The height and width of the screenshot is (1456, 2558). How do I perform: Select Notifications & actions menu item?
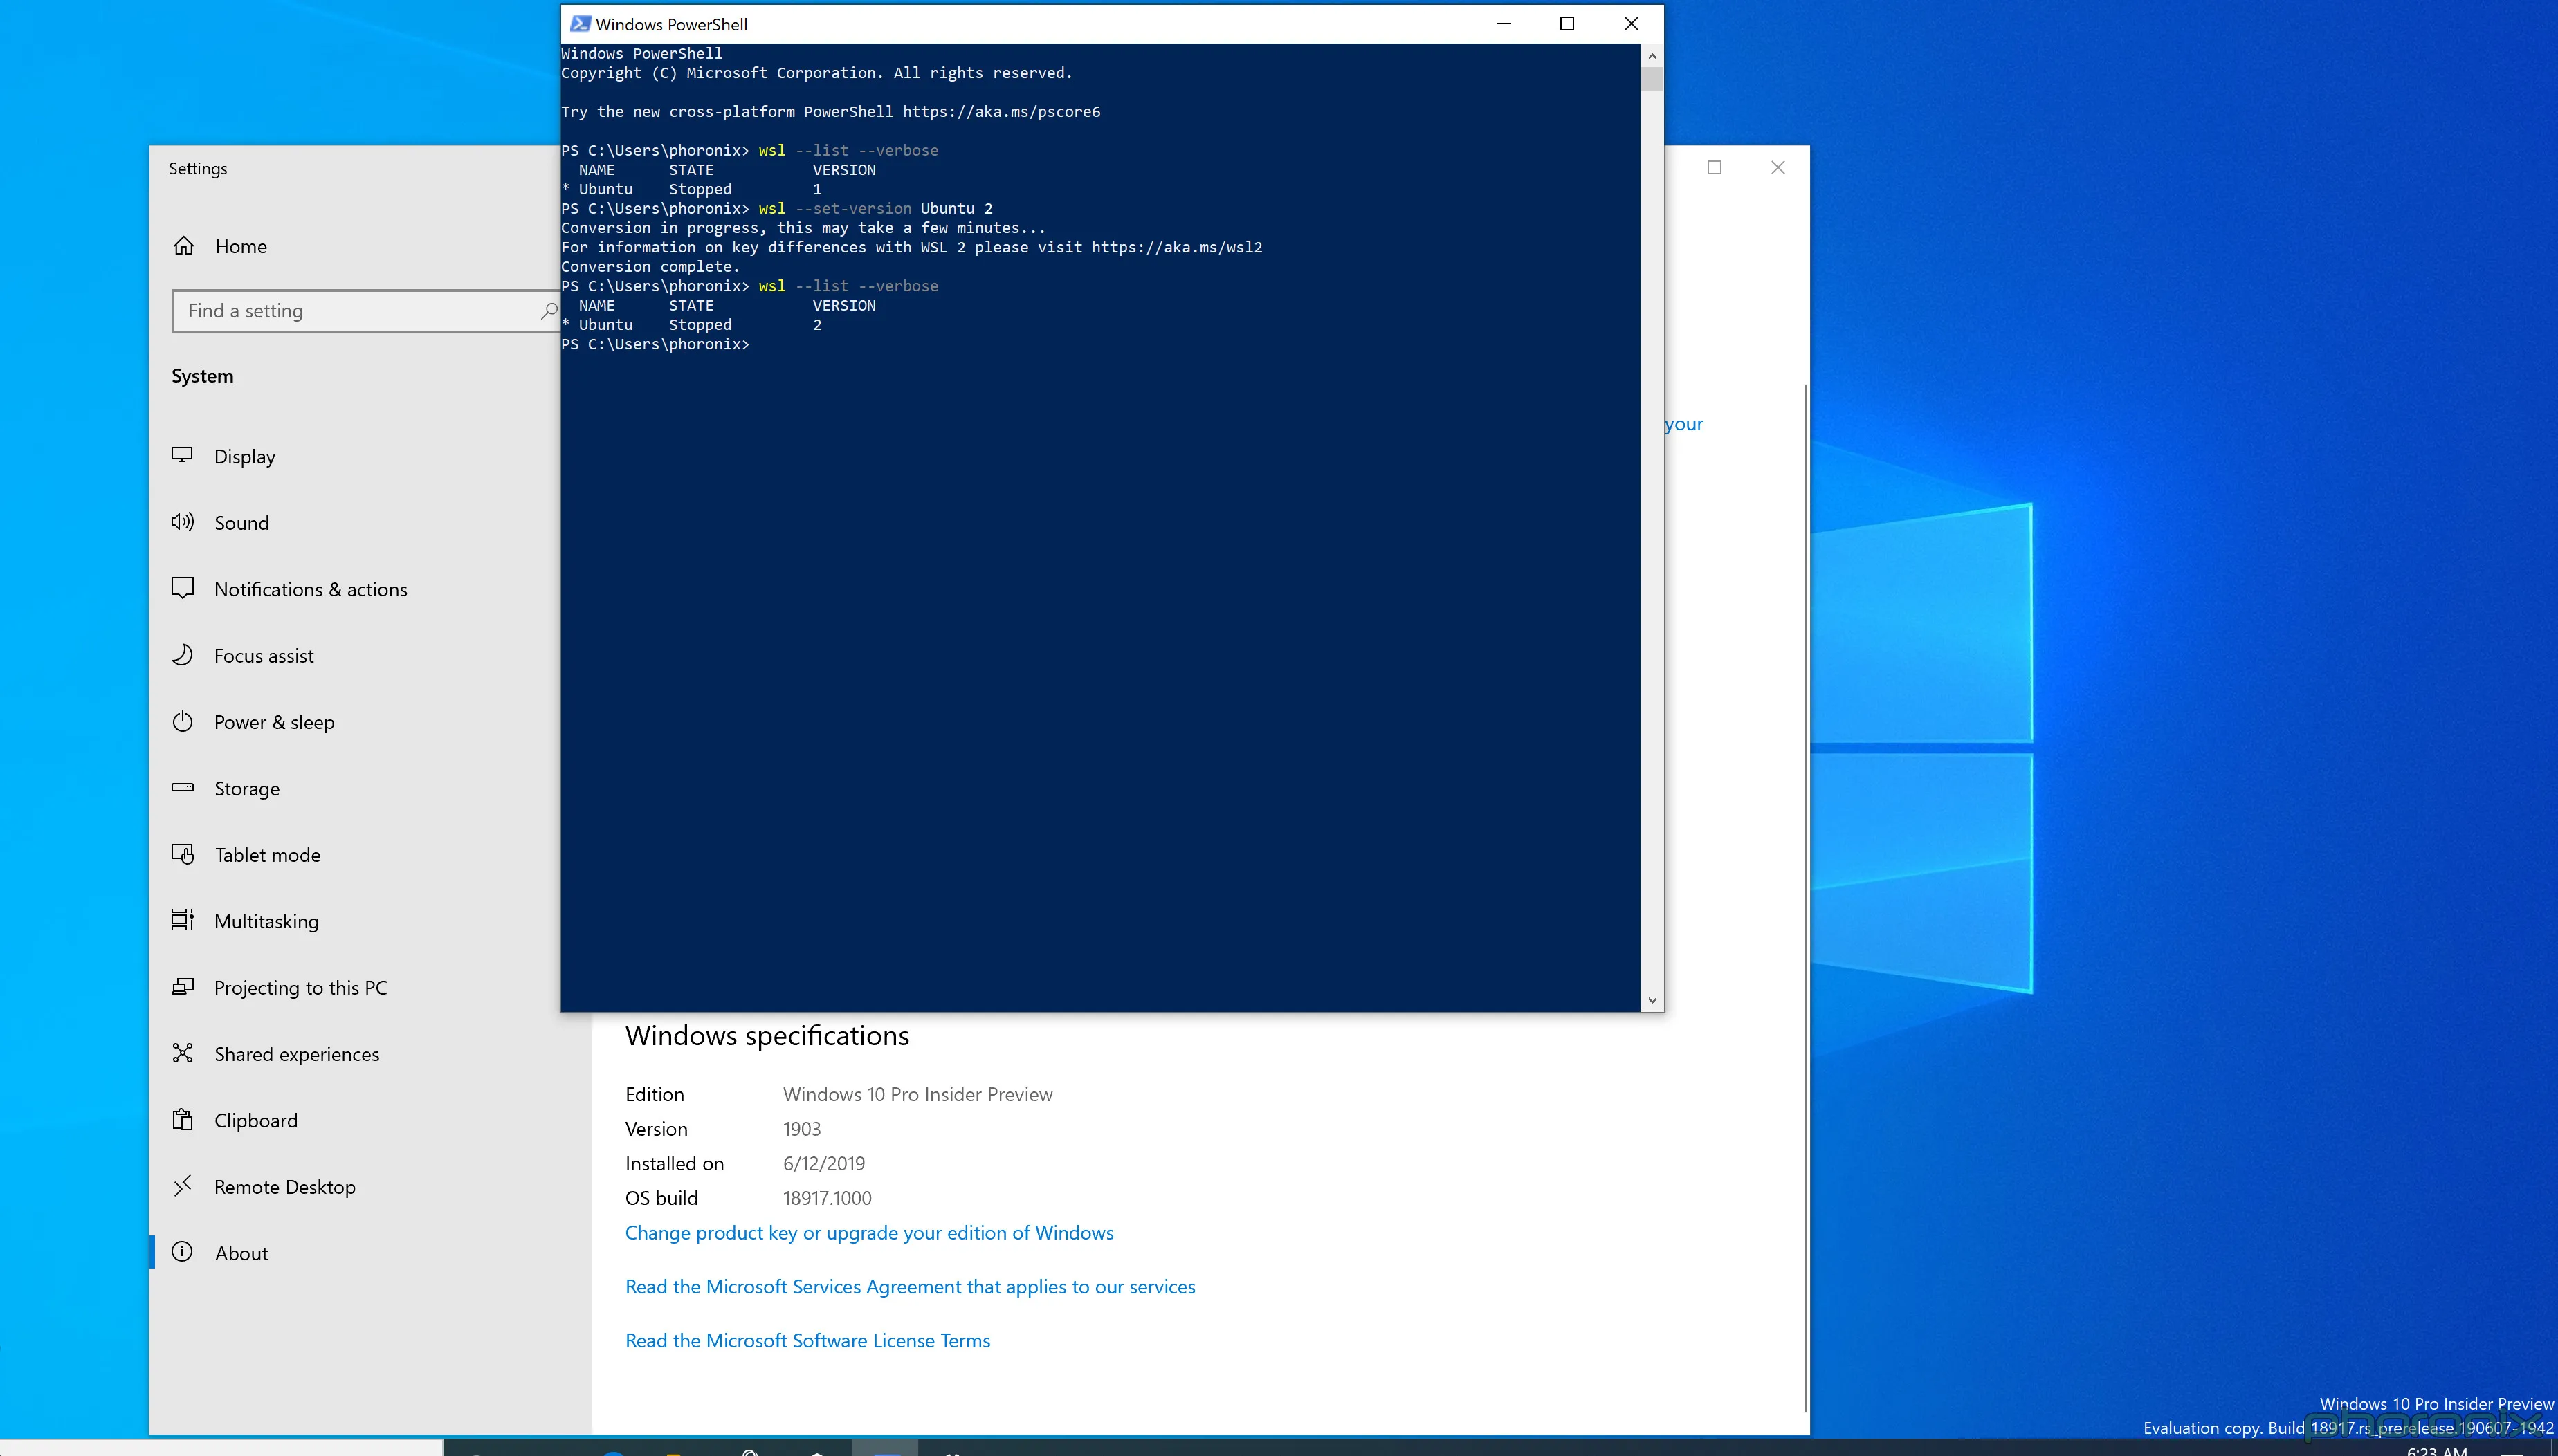(x=310, y=590)
